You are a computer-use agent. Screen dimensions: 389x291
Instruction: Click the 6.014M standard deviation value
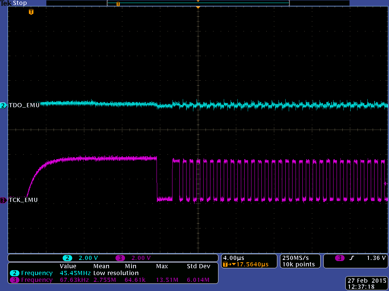[x=198, y=280]
